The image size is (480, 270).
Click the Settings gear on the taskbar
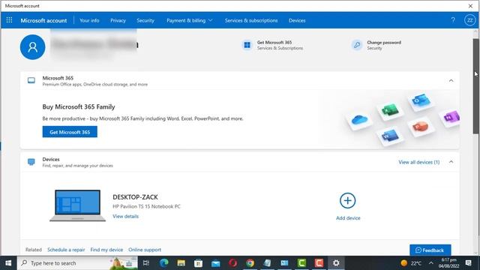click(336, 263)
